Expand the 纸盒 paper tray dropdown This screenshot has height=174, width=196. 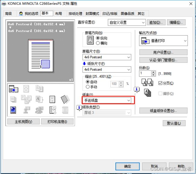[107, 100]
